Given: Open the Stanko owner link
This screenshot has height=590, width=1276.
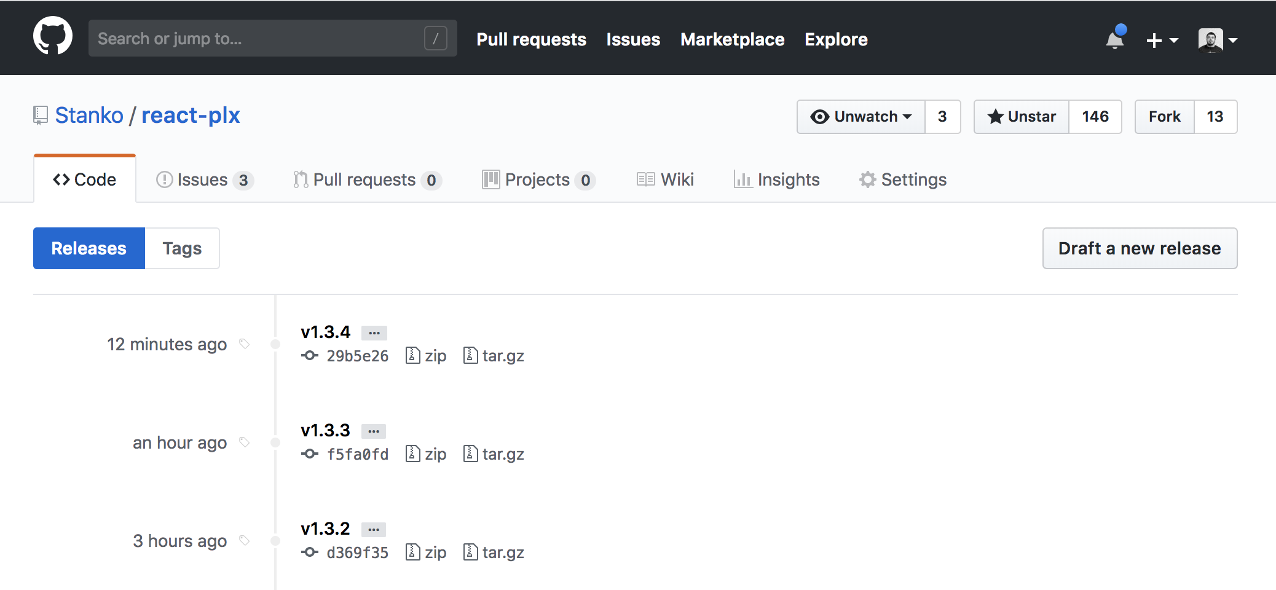Looking at the screenshot, I should click(89, 116).
